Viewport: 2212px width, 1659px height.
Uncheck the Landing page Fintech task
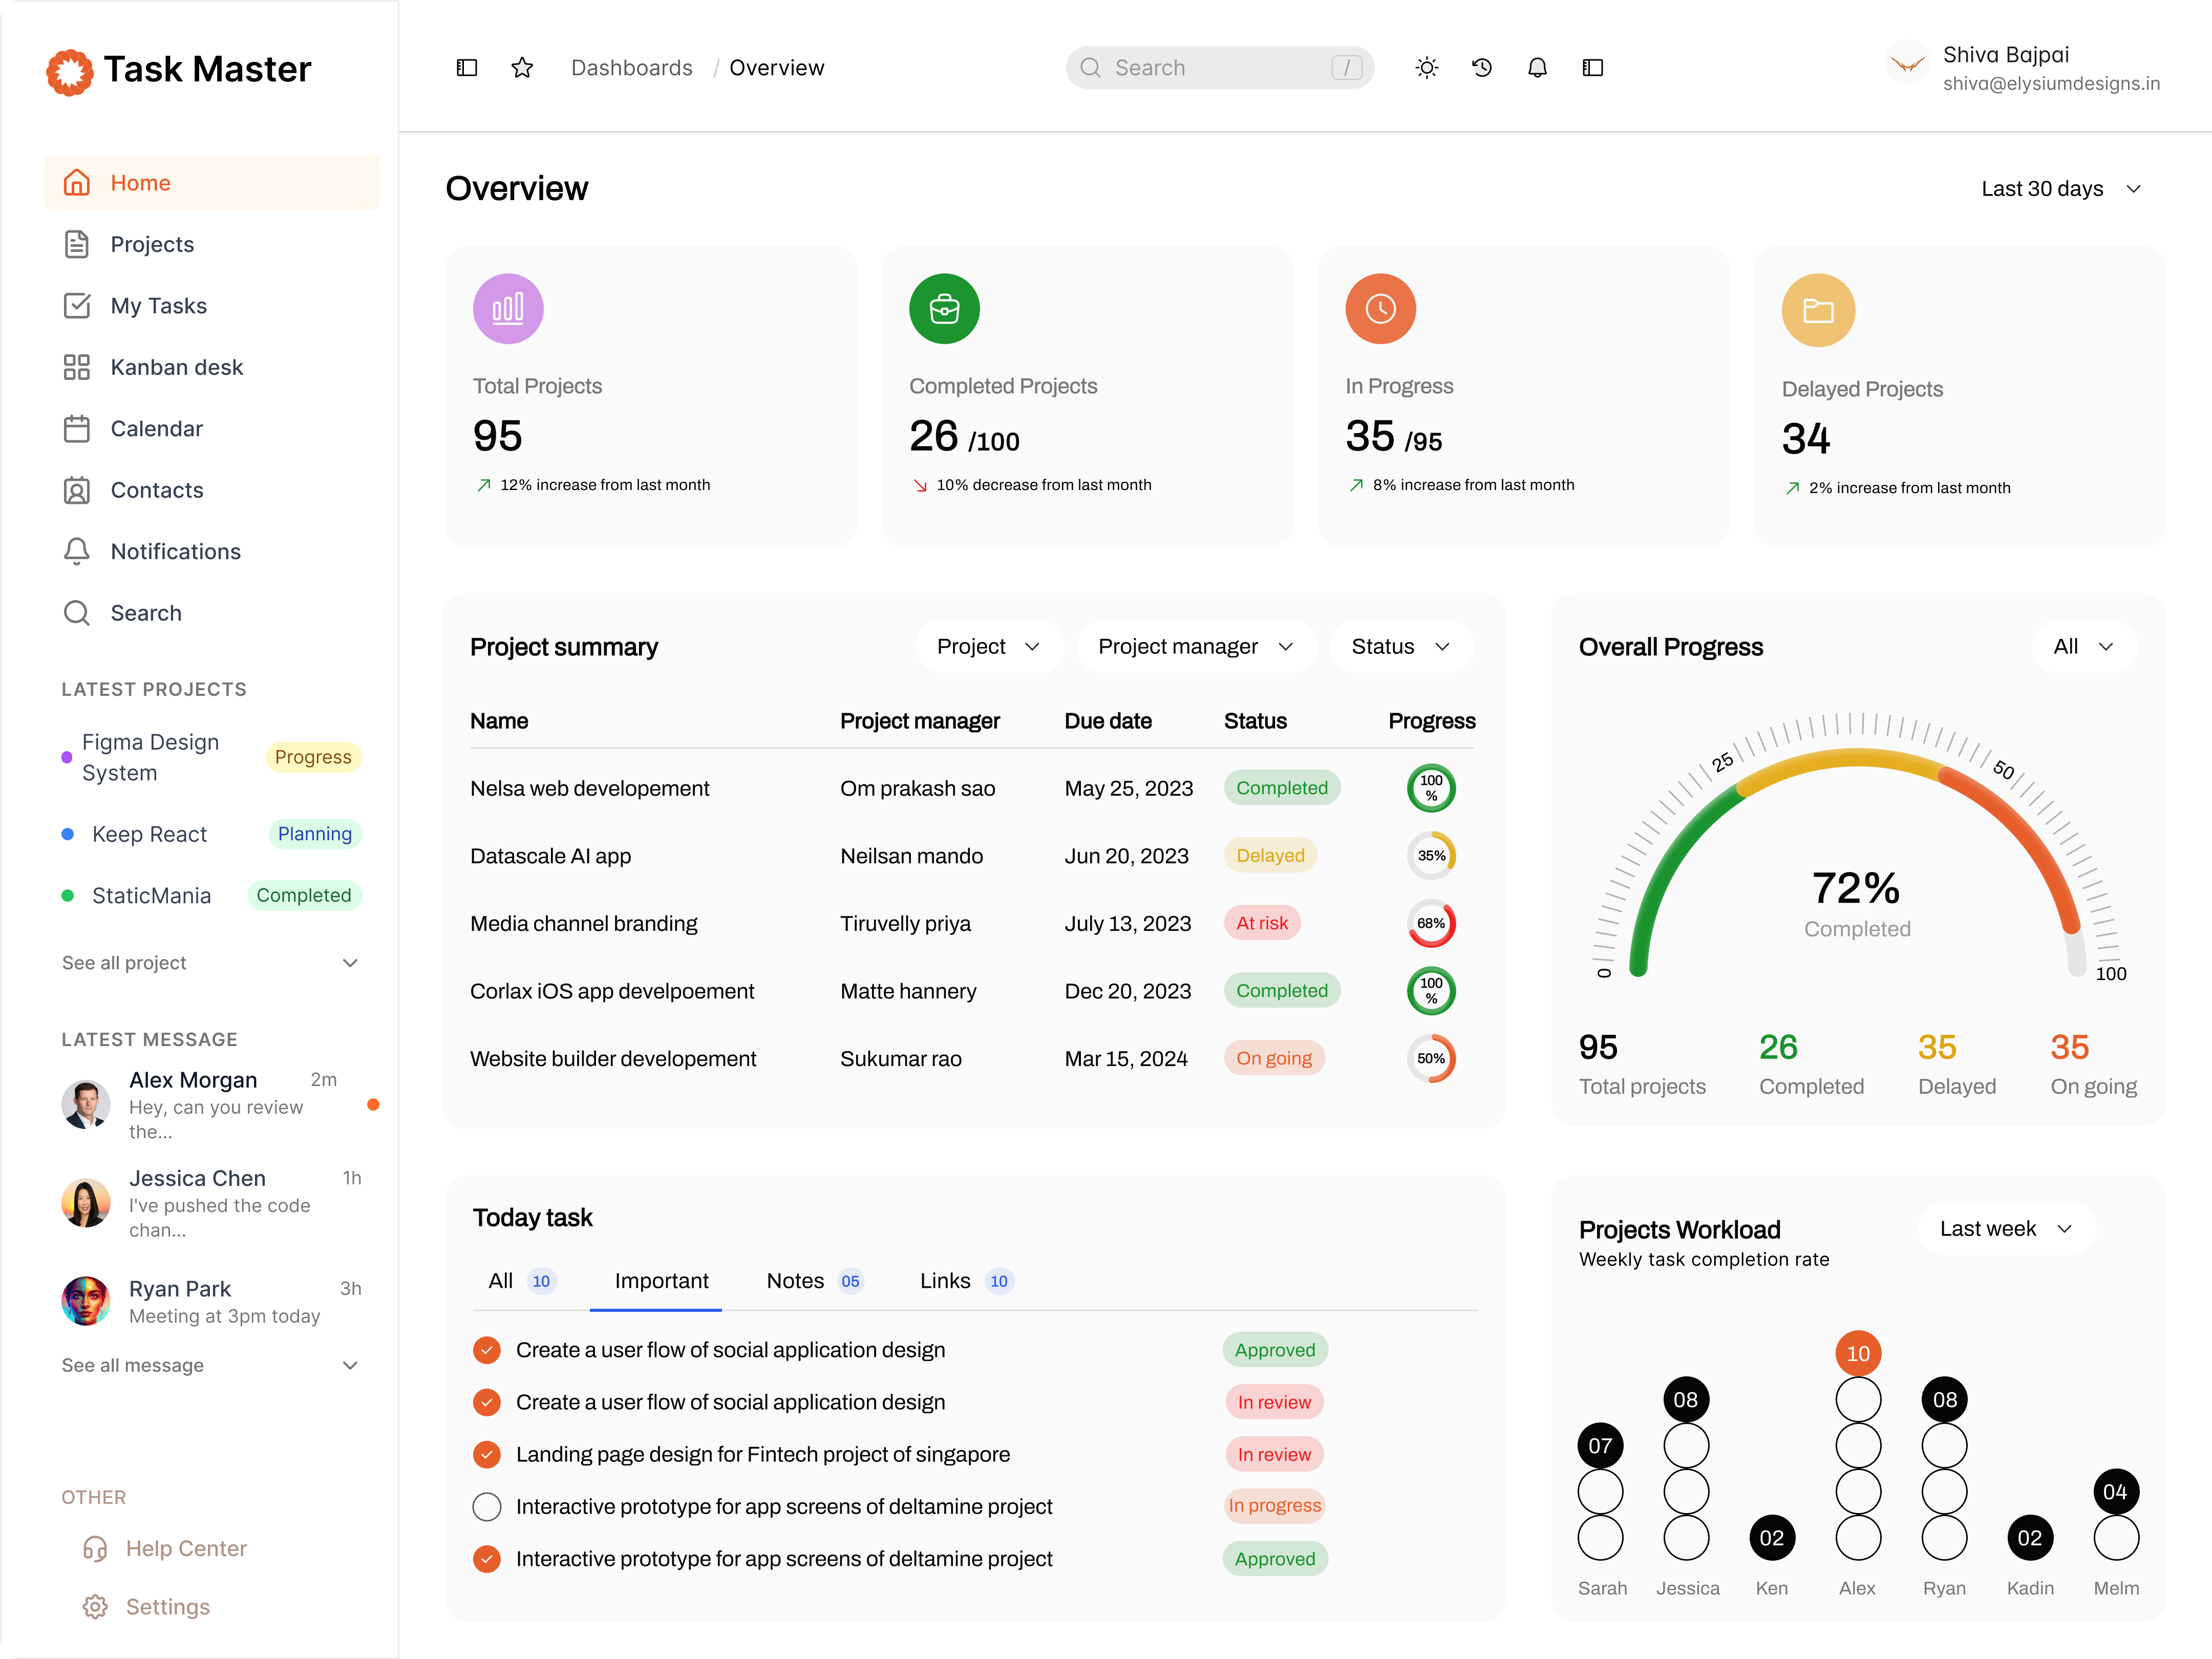click(487, 1454)
